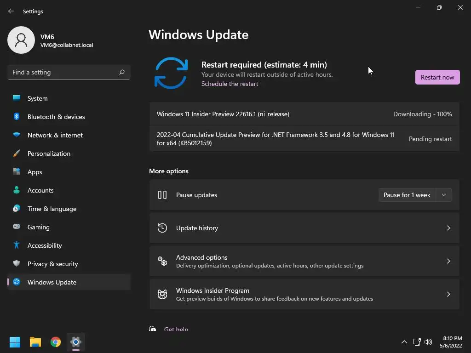
Task: Click the Find a setting search box
Action: (64, 72)
